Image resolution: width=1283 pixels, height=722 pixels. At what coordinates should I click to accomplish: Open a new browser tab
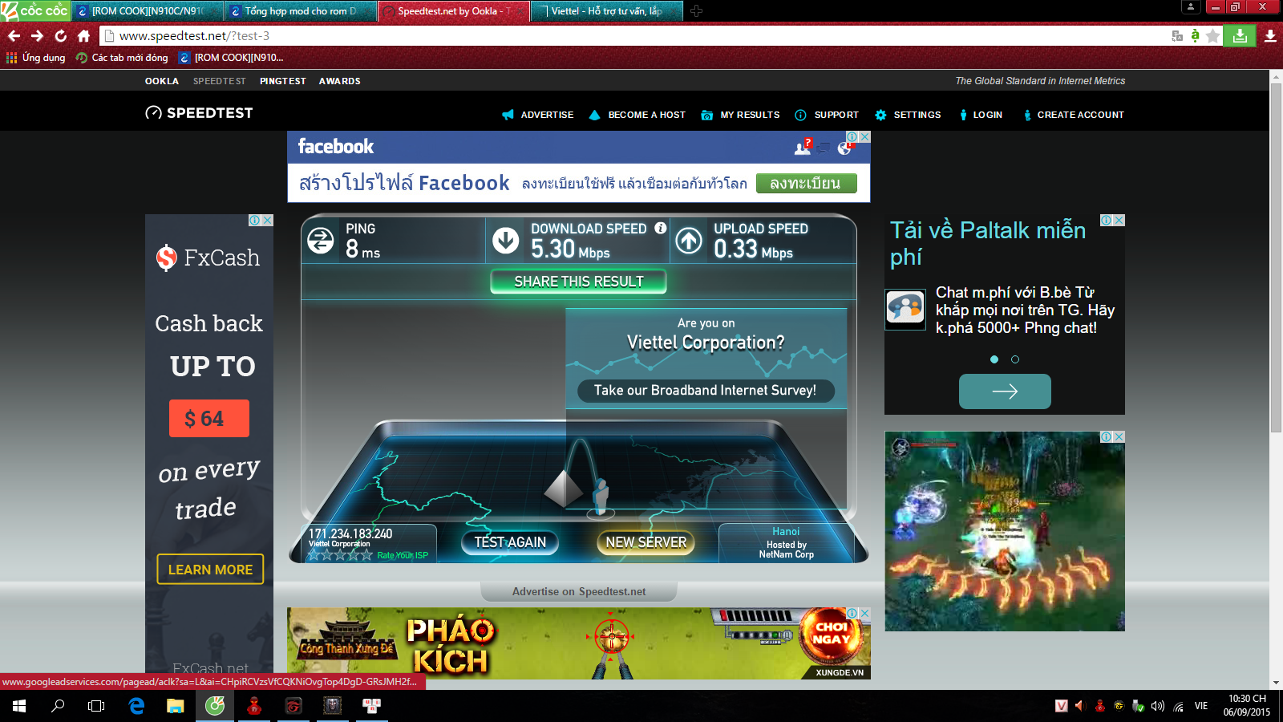point(696,11)
